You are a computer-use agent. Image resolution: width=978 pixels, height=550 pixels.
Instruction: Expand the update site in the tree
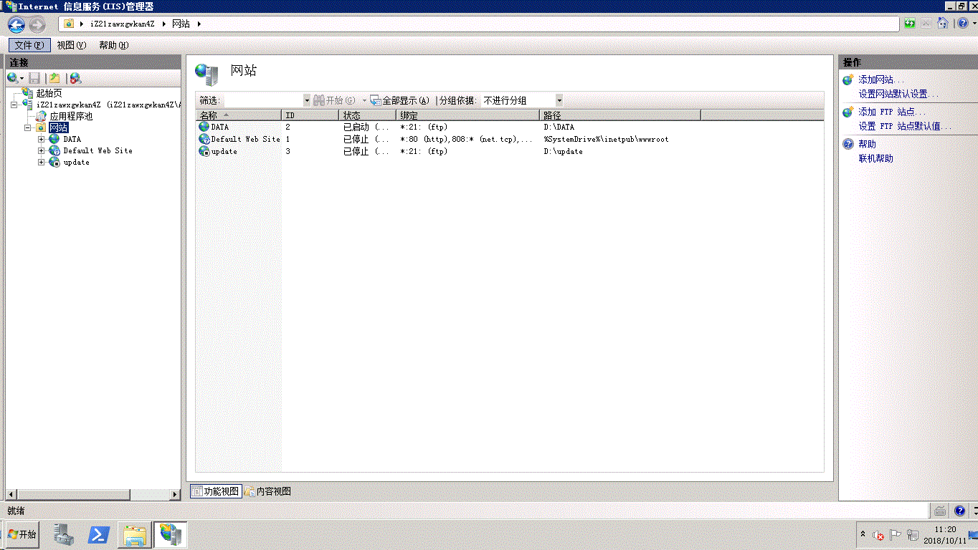tap(41, 162)
